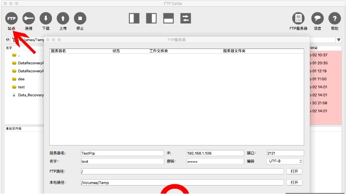The width and height of the screenshot is (346, 194).
Task: Start download with the 下载 icon
Action: 46,18
